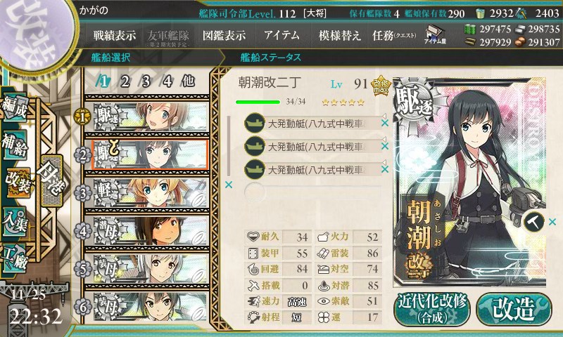The image size is (563, 337).
Task: Remove the first 大発動艇 equipment with X
Action: [x=384, y=123]
